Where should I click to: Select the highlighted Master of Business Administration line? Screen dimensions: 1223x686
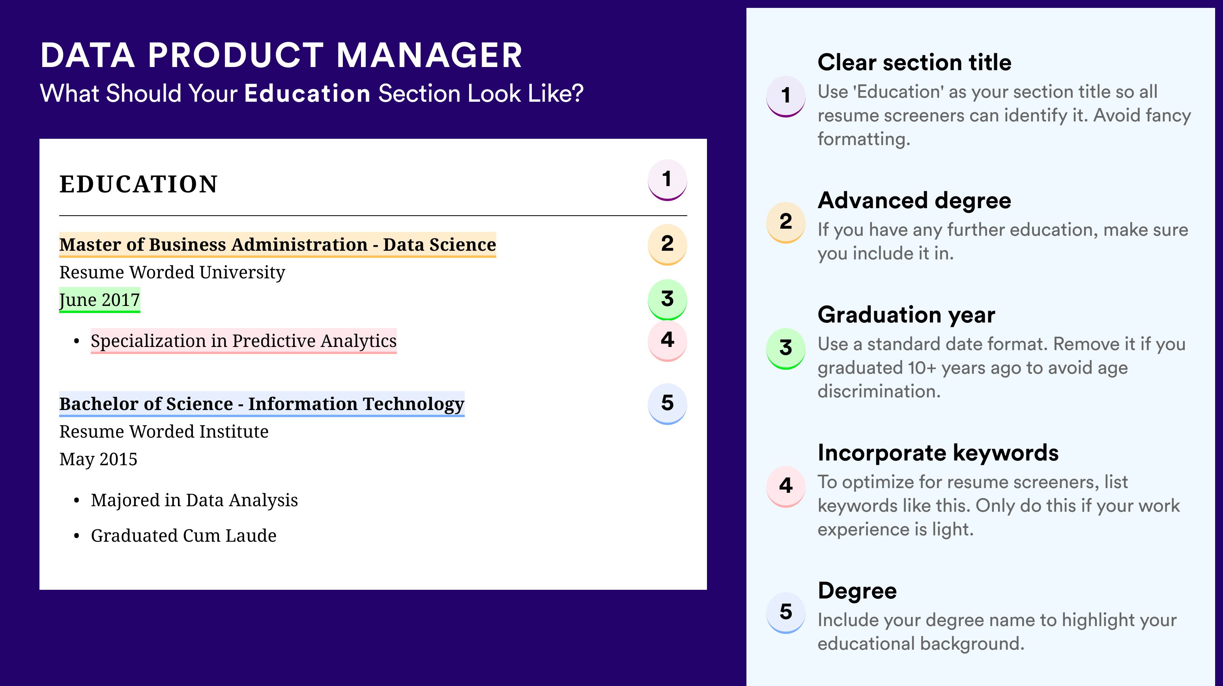click(278, 245)
